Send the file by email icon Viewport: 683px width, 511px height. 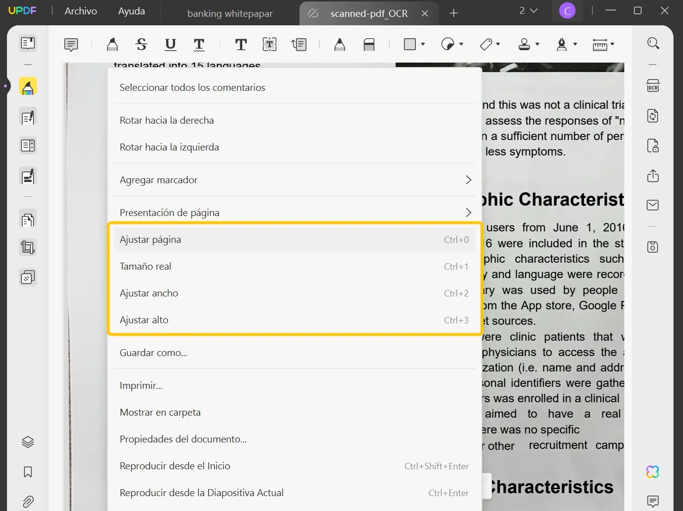point(653,205)
